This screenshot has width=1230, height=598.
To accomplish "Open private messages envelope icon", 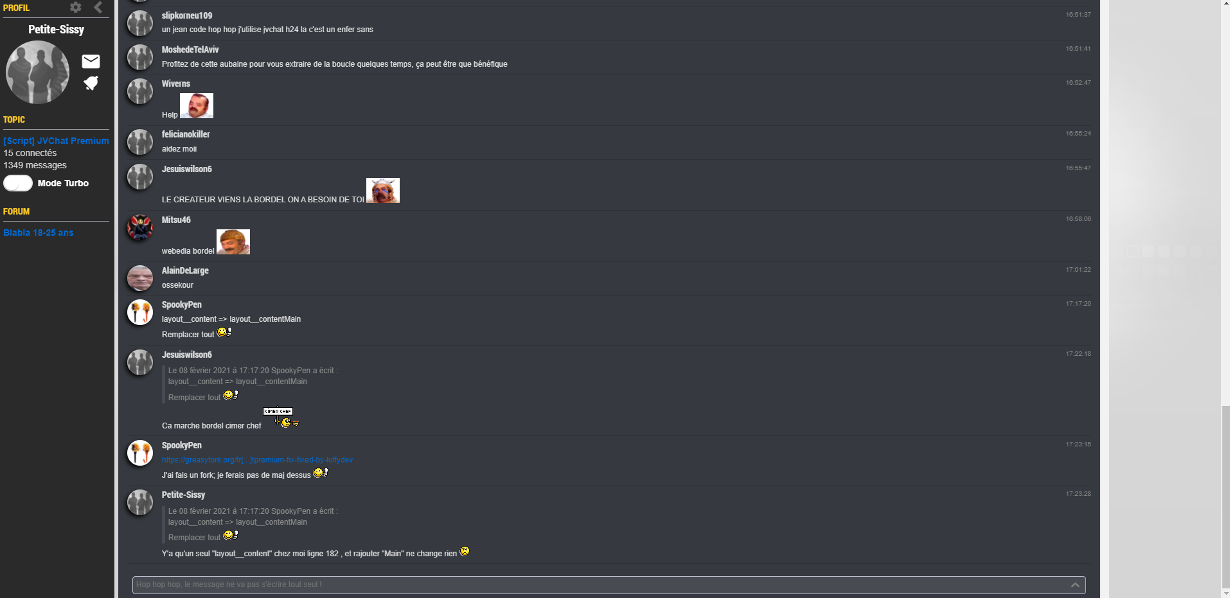I will (91, 61).
